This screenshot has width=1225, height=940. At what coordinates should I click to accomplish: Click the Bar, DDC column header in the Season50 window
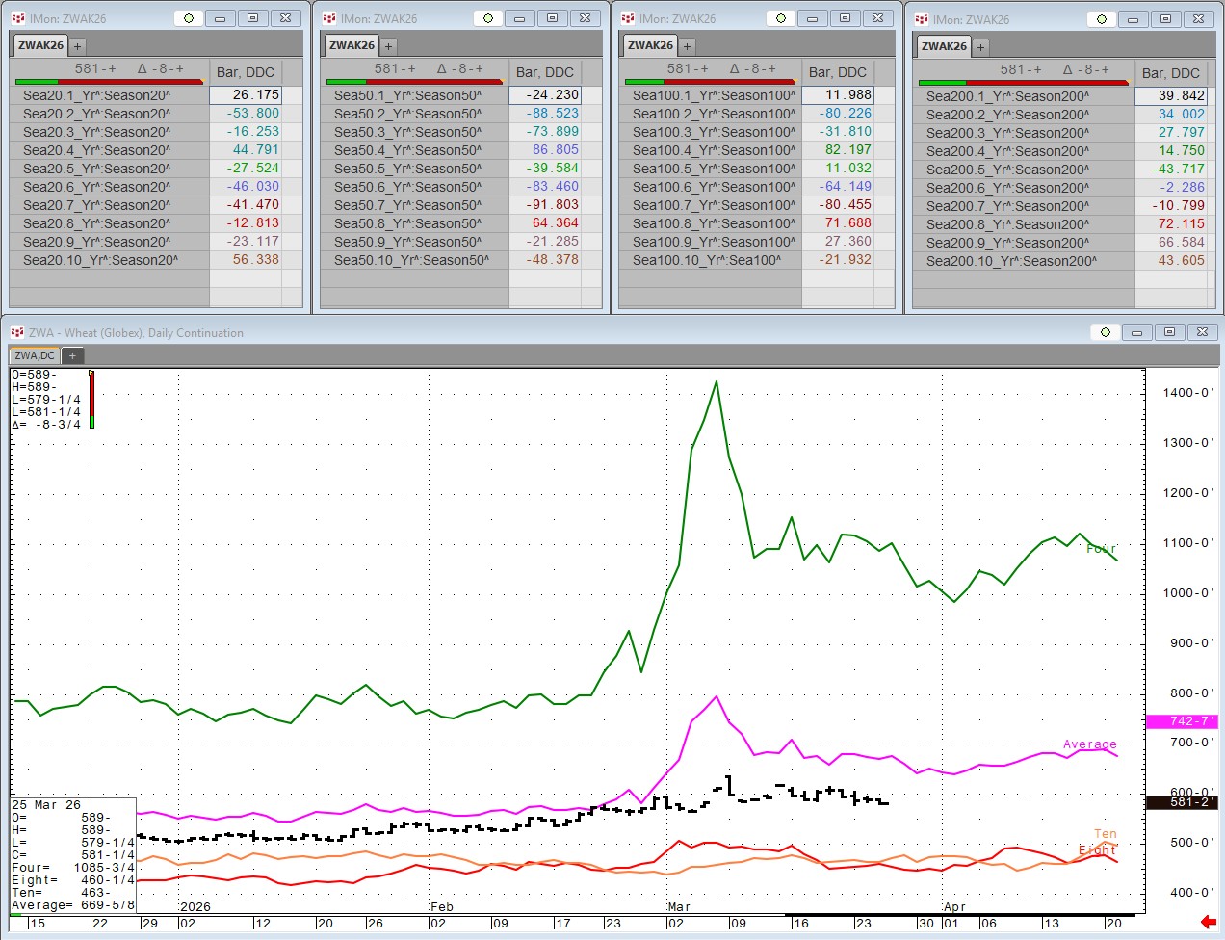pos(544,72)
